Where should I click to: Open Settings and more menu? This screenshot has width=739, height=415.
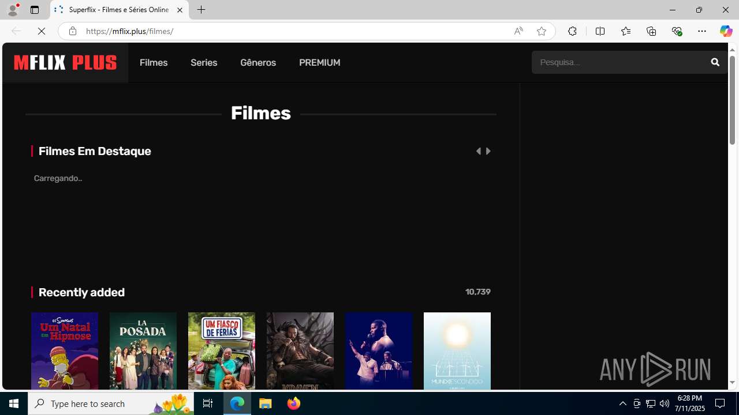[x=702, y=31]
